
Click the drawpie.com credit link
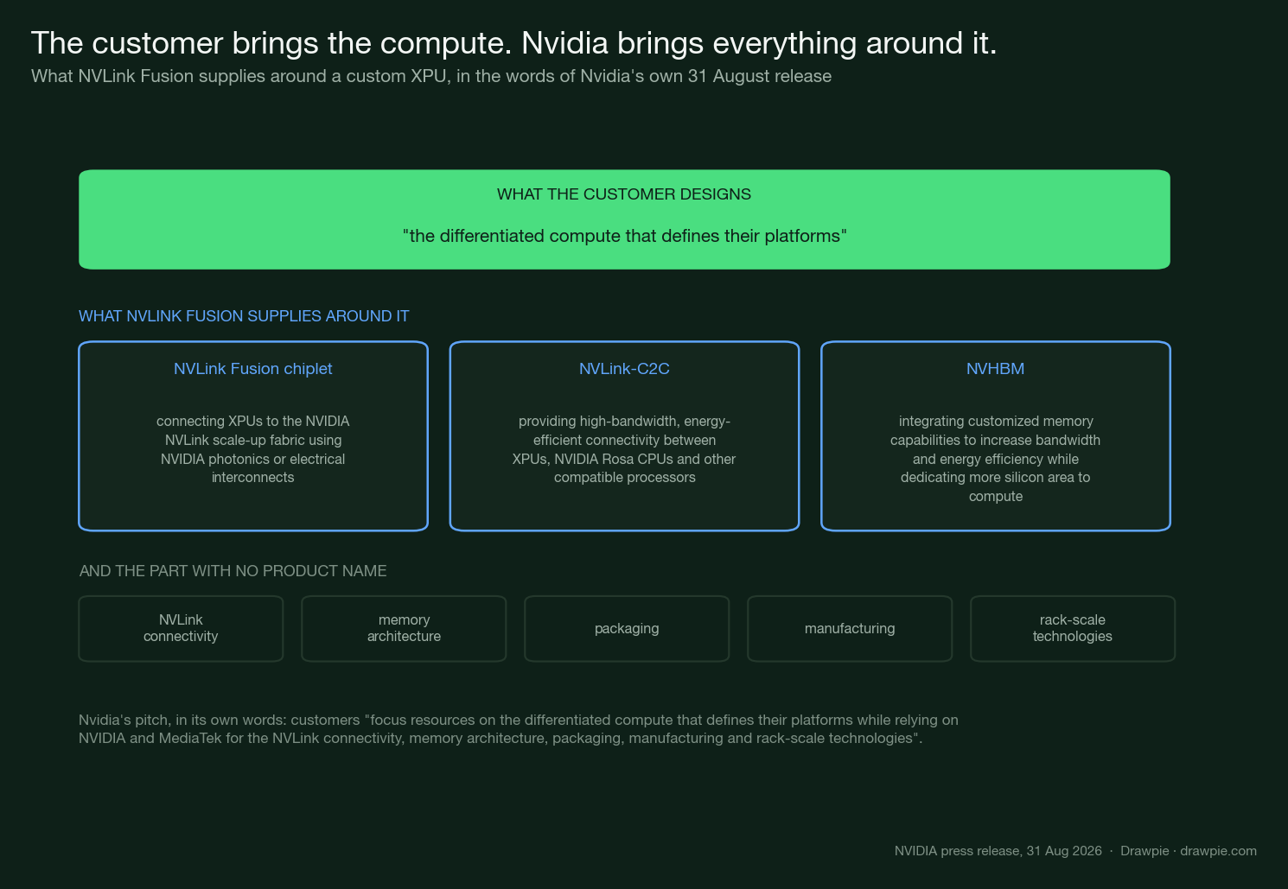[x=1219, y=851]
